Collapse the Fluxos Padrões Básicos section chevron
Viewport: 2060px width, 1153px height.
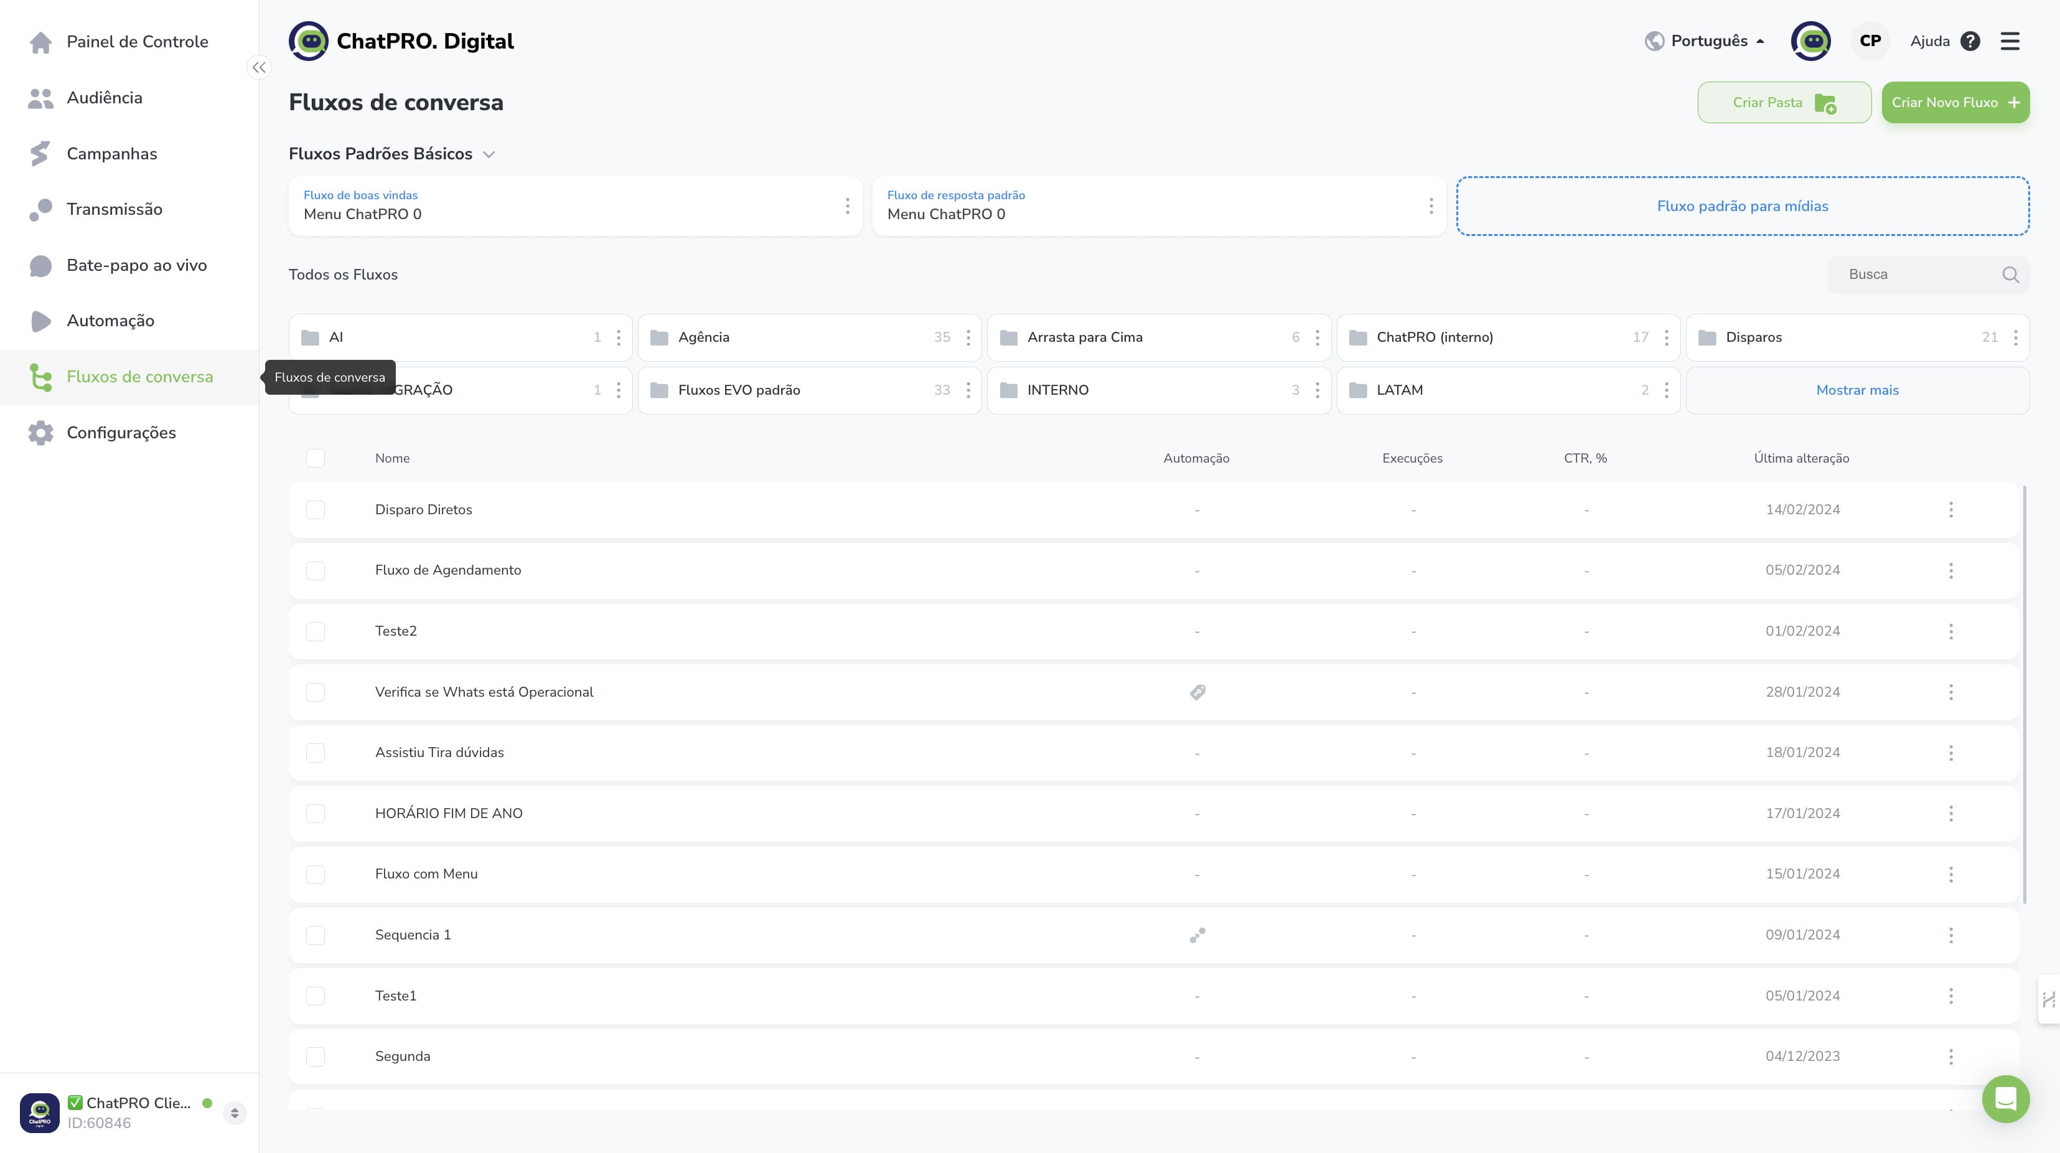[x=489, y=154]
